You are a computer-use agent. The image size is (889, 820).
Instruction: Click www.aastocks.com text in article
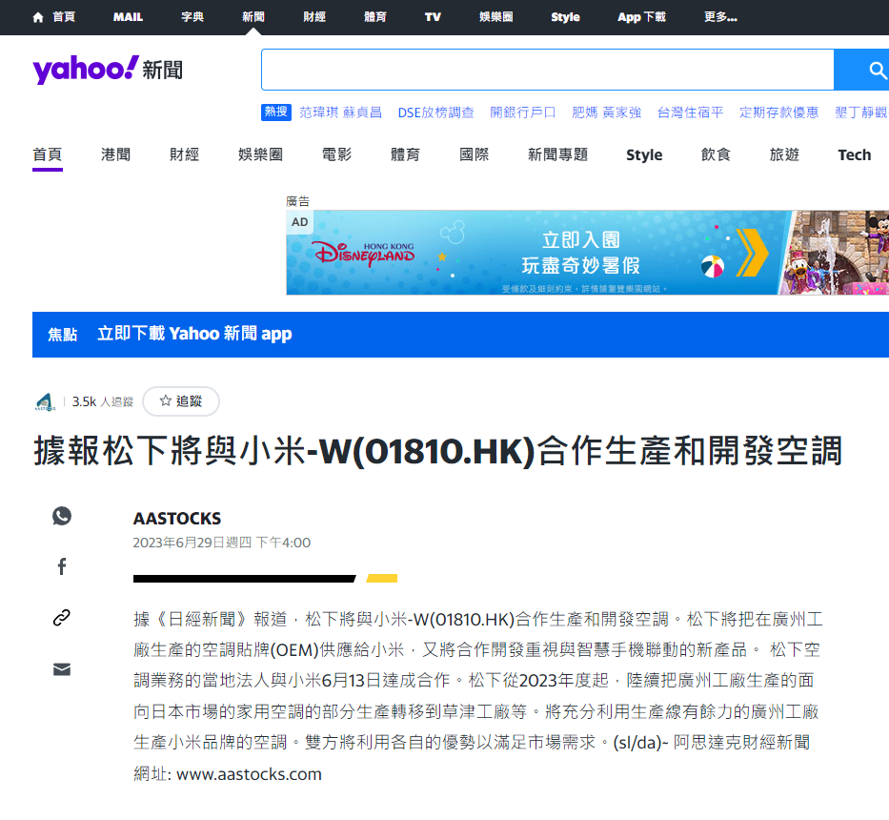click(x=249, y=774)
